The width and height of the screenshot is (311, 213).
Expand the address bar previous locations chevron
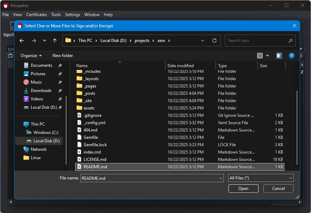(x=203, y=41)
